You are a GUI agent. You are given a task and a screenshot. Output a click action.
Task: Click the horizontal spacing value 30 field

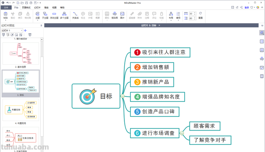pyautogui.click(x=192, y=13)
